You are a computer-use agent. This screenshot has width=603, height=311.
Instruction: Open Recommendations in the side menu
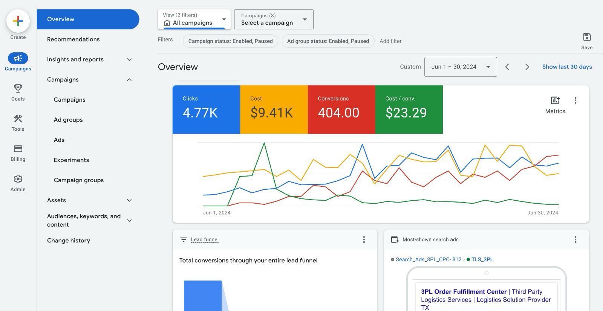[73, 40]
